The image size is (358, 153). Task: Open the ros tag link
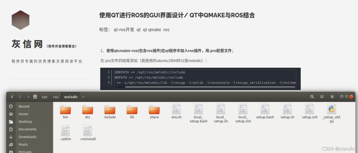(x=166, y=30)
